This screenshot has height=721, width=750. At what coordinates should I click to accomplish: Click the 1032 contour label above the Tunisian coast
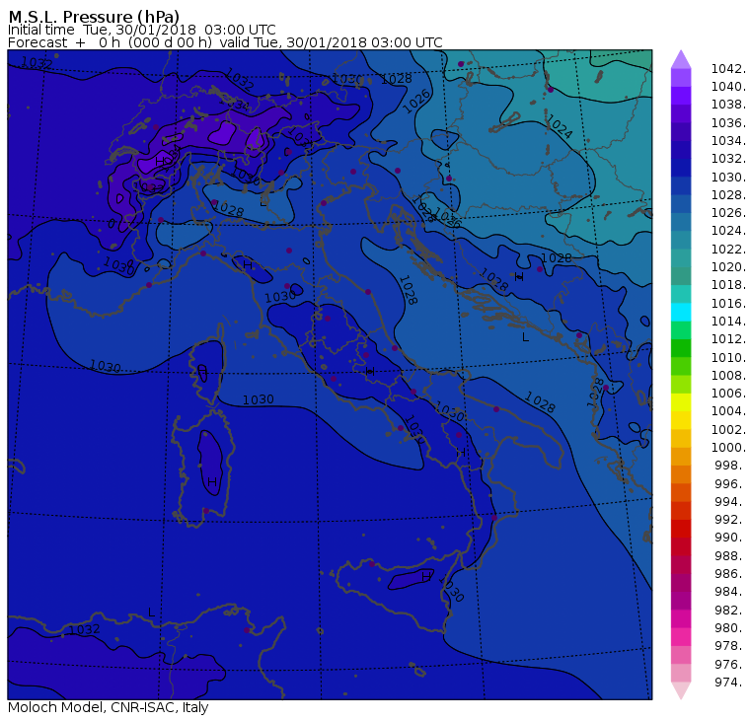coord(84,629)
